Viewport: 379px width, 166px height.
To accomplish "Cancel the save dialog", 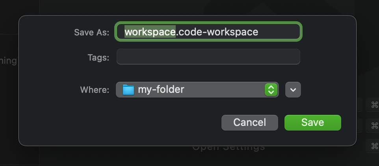I will pos(249,122).
